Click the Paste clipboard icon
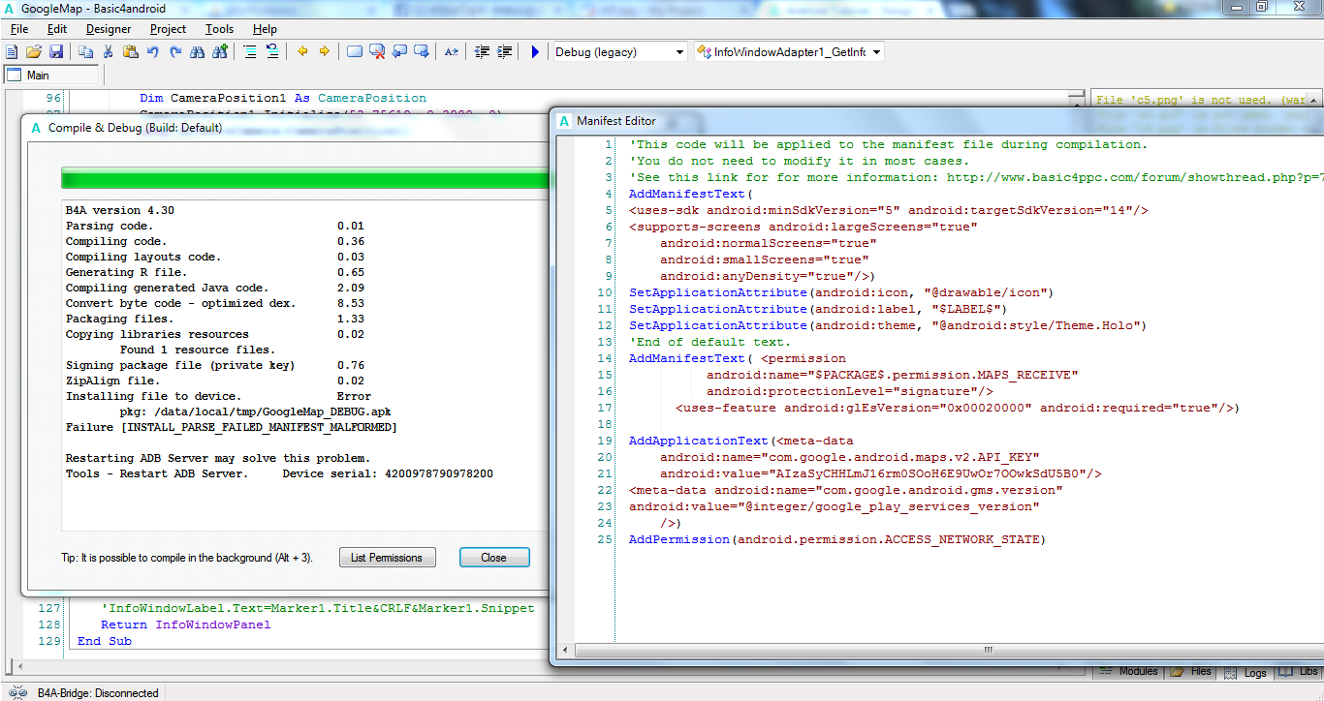 point(130,52)
